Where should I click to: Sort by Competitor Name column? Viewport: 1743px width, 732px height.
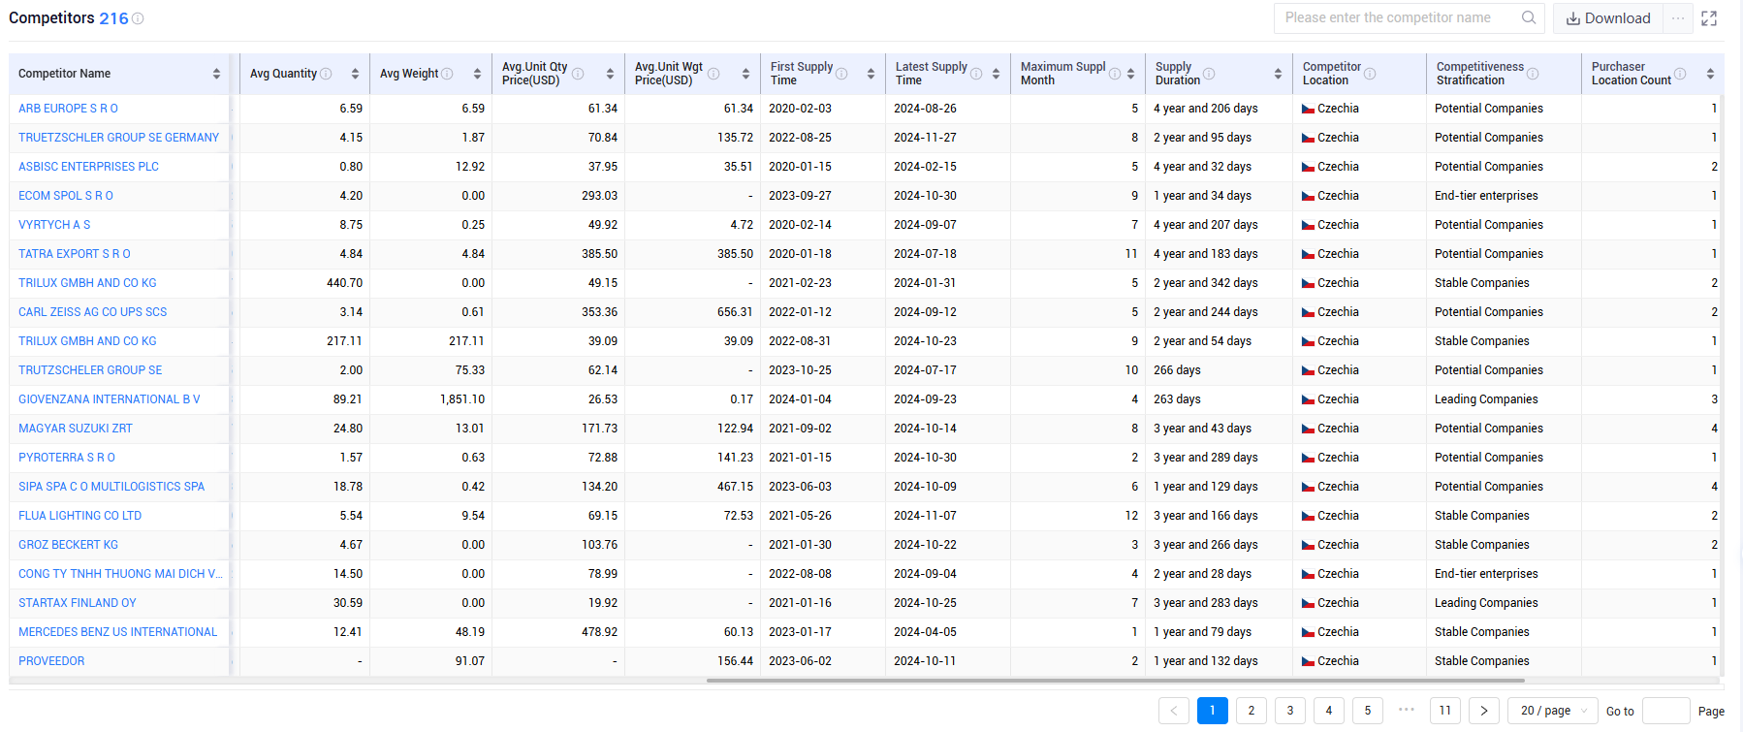[x=216, y=74]
